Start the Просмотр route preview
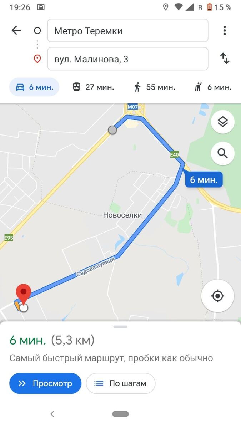Viewport: 241px width, 428px height. click(45, 383)
